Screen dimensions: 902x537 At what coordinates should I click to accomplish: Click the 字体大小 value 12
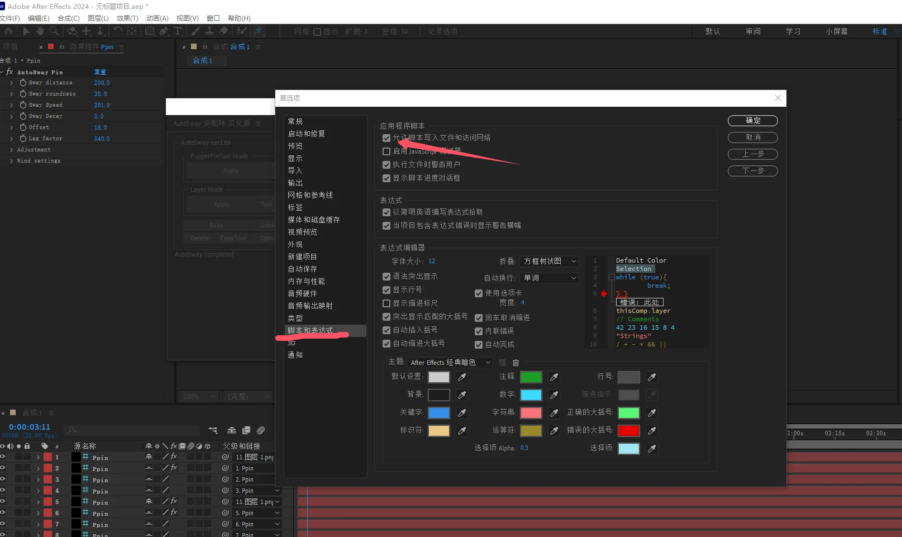point(432,262)
